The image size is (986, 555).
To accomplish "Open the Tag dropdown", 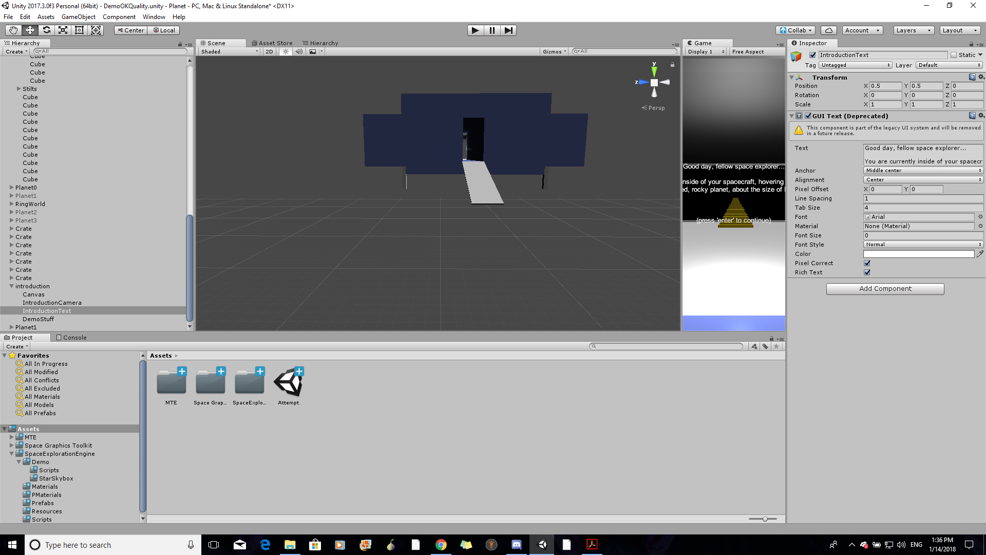I will (856, 65).
